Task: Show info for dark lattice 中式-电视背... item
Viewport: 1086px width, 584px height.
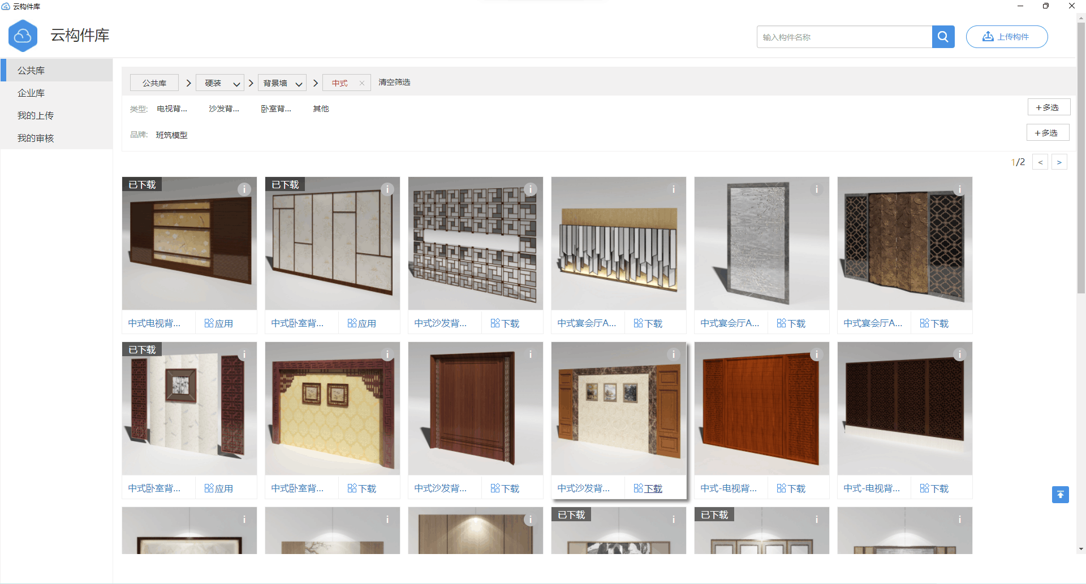Action: click(x=960, y=354)
